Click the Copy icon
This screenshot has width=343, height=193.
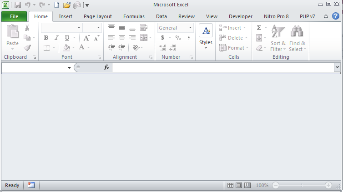point(27,38)
